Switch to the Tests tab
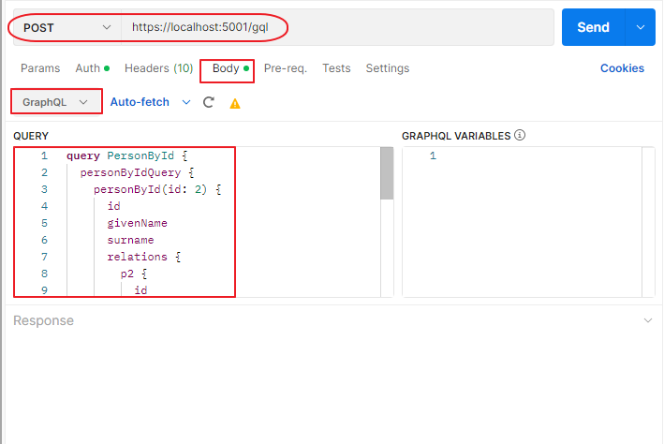The image size is (664, 444). (336, 68)
